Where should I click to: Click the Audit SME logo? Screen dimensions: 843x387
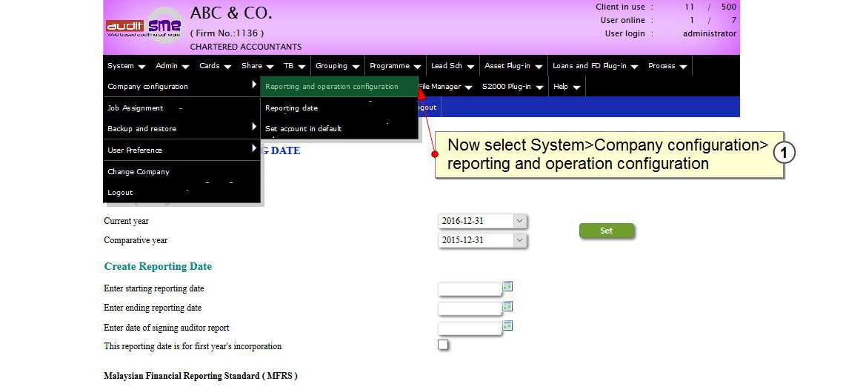pyautogui.click(x=144, y=27)
